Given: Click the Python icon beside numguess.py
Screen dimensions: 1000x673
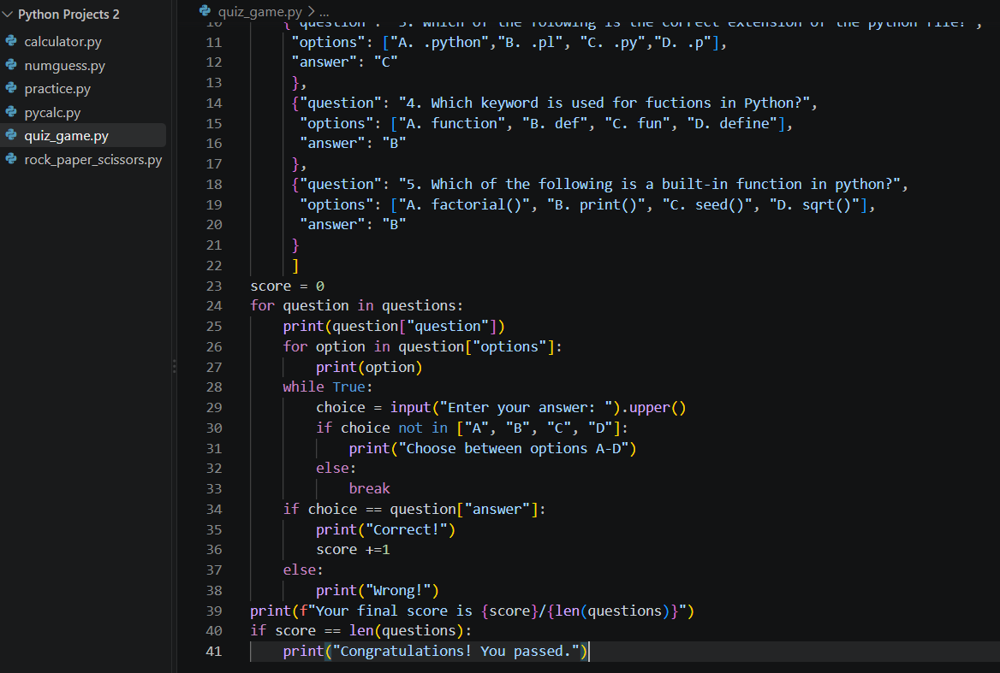Looking at the screenshot, I should (x=11, y=65).
